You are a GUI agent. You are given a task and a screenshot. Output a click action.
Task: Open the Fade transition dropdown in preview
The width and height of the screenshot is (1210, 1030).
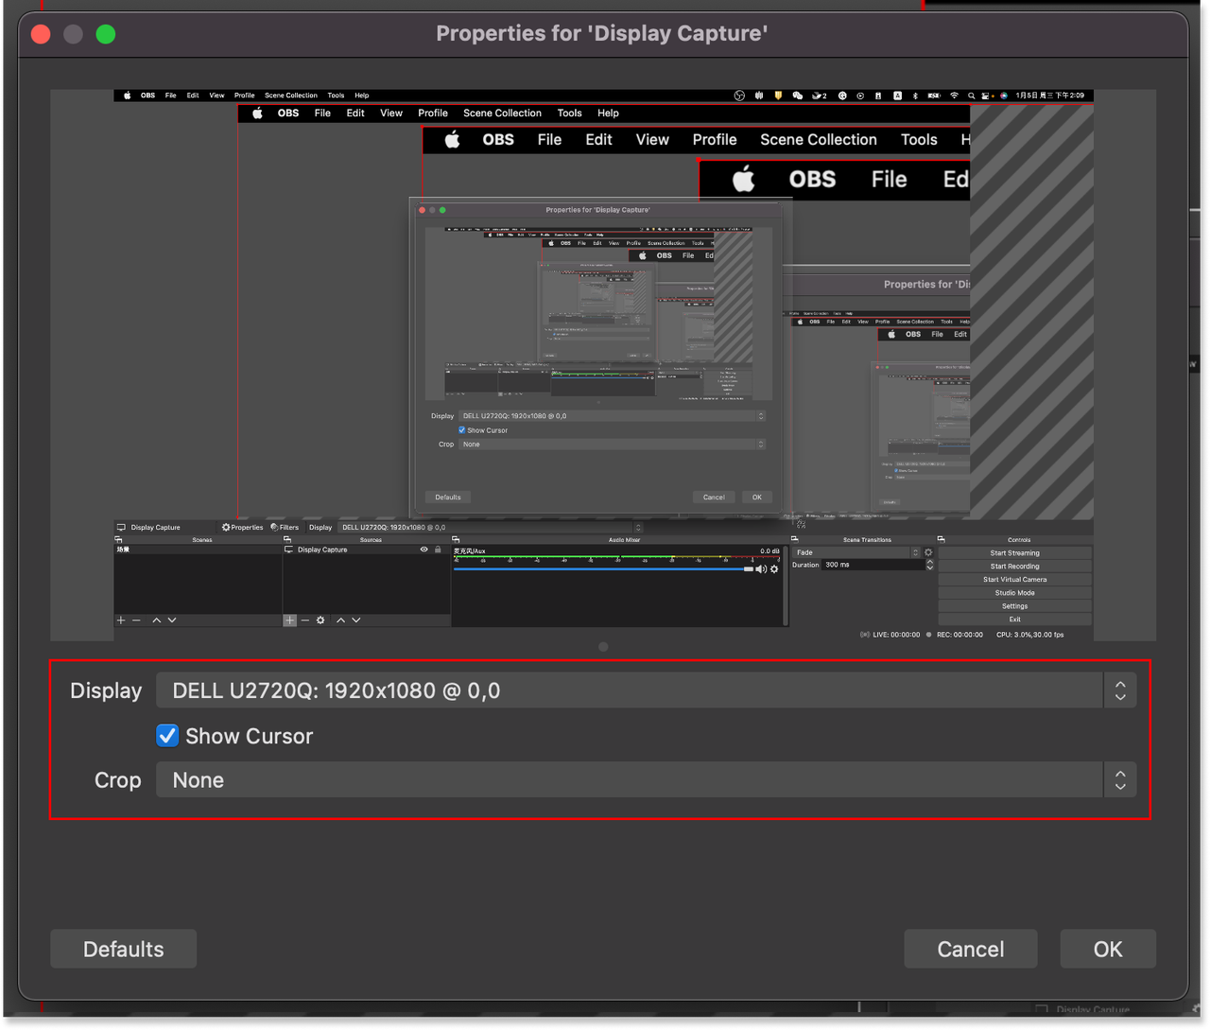point(856,552)
